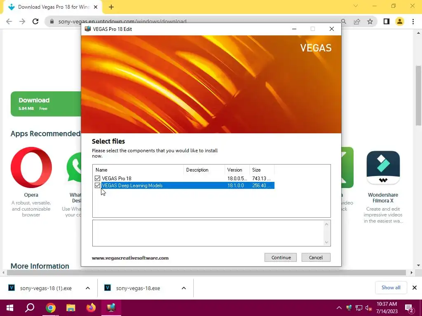Click the page horizontal scrollbar
This screenshot has height=316, width=422.
[206, 272]
